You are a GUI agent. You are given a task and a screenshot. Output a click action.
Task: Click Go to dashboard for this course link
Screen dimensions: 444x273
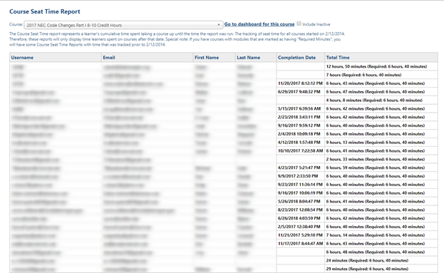point(259,24)
